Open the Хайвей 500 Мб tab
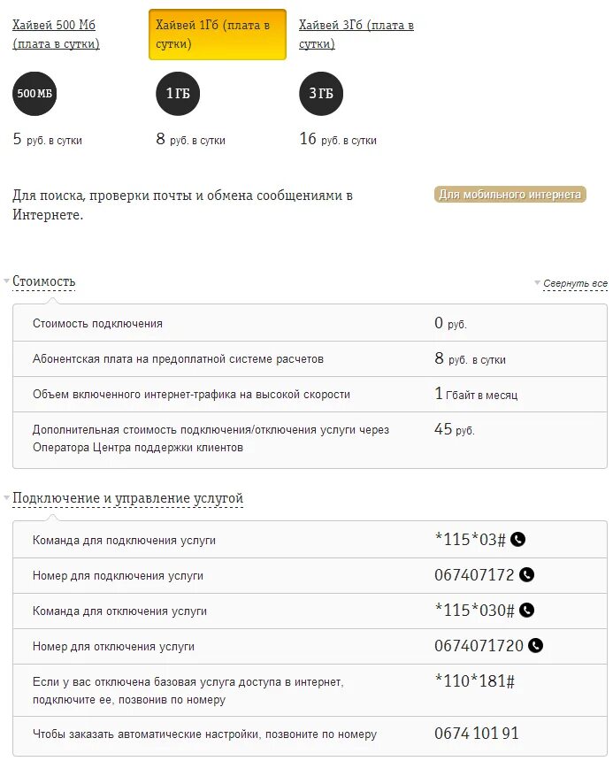 (x=56, y=35)
